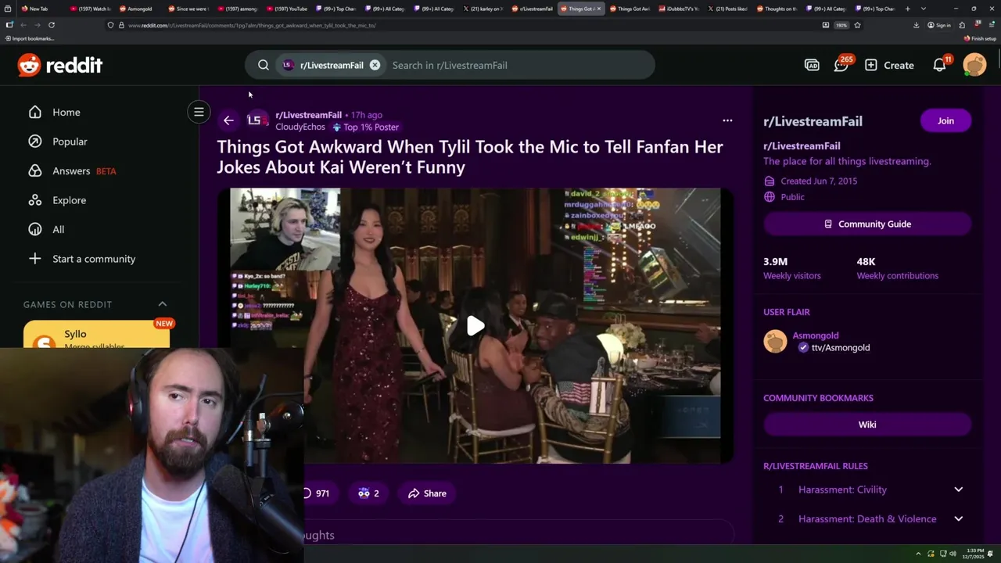The image size is (1001, 563).
Task: Expand rule 2 Harassment: Death & Violence
Action: (867, 518)
